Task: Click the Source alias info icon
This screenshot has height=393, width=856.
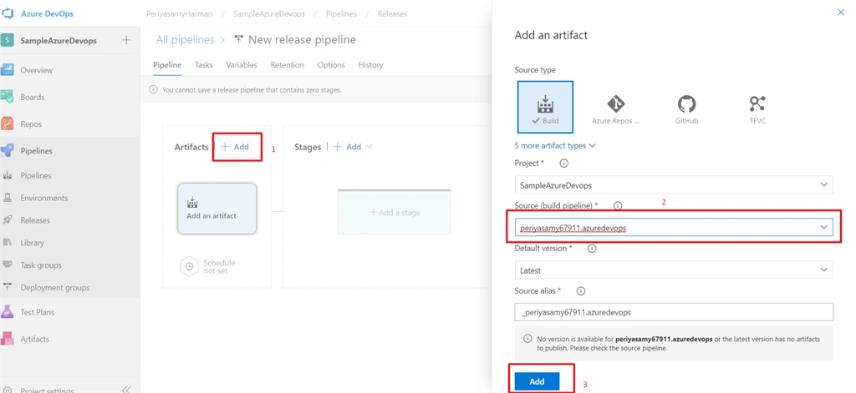Action: 581,290
